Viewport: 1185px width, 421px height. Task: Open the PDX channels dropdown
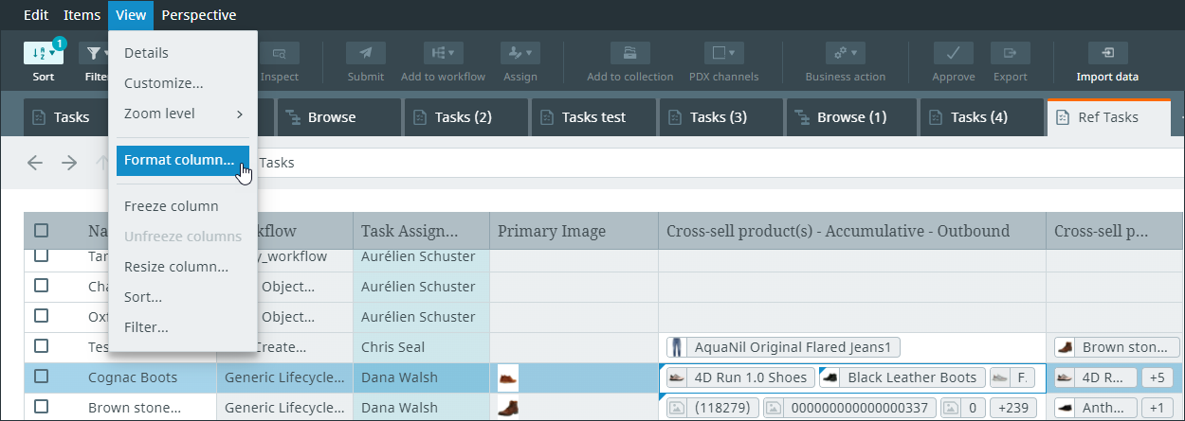tap(723, 54)
